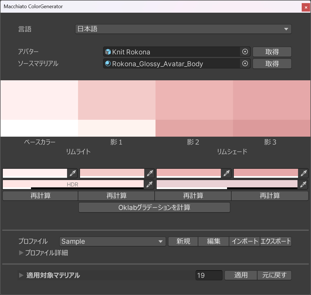
Task: Click 再計算 under the base color field
Action: click(40, 196)
